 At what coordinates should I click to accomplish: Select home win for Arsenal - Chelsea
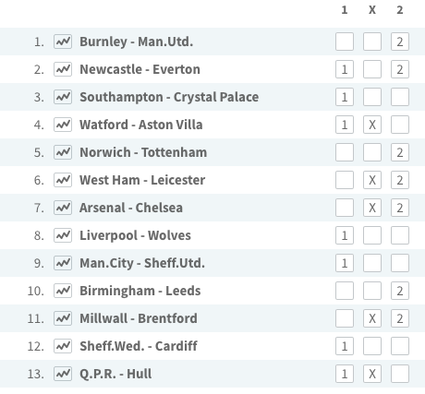pos(345,208)
